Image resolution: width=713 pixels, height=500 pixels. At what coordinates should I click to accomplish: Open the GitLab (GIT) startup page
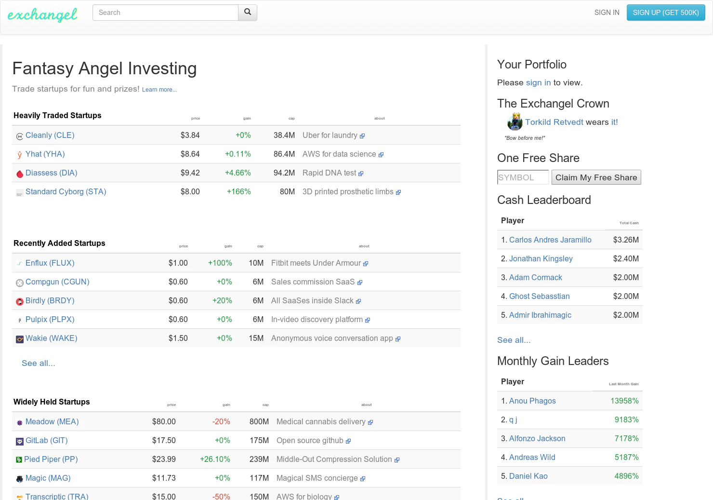coord(47,441)
